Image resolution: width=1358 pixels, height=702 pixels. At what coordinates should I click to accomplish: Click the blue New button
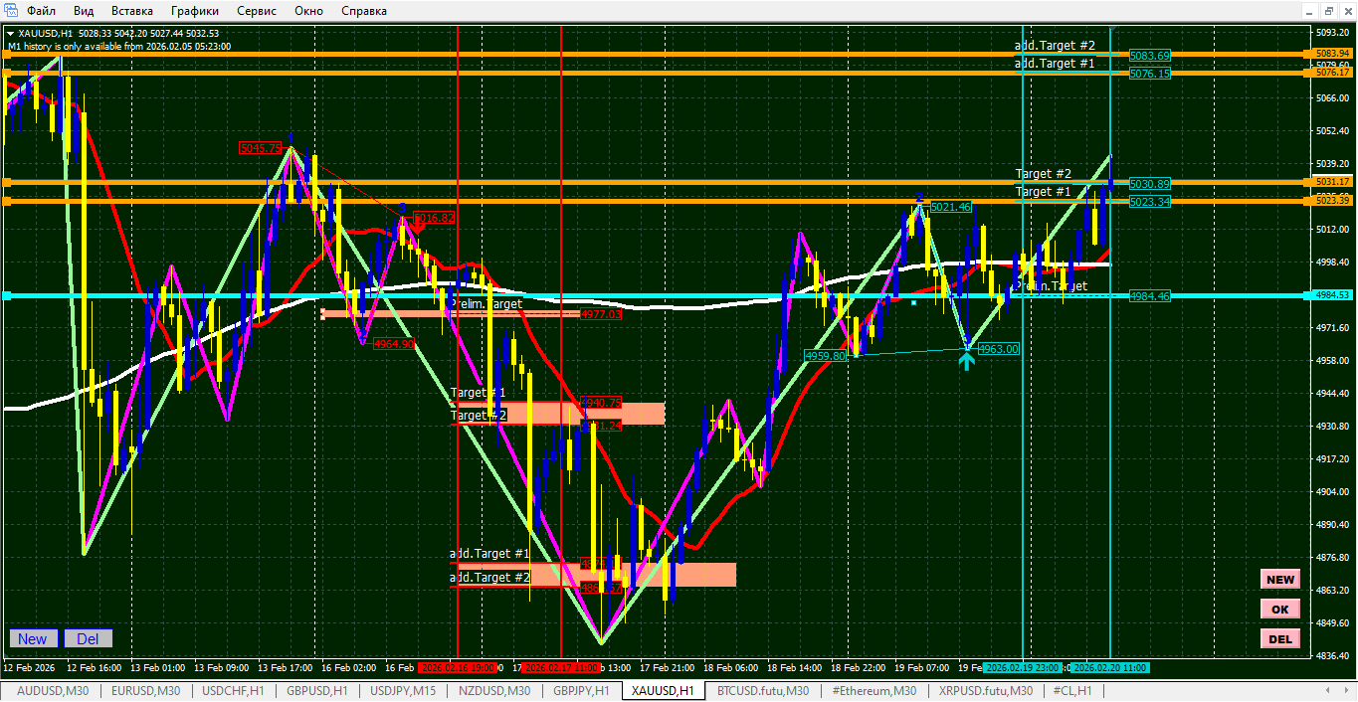[33, 638]
